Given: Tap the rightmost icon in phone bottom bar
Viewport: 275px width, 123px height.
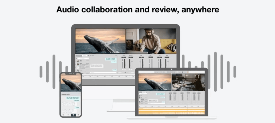Looking at the screenshot, I should [x=78, y=115].
